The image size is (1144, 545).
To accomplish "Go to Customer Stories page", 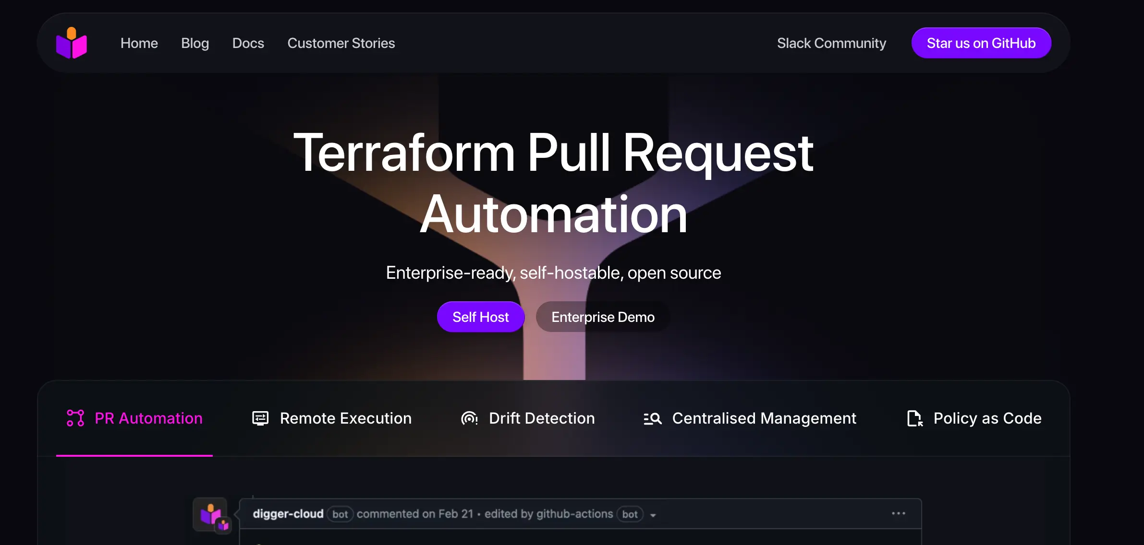I will (341, 43).
